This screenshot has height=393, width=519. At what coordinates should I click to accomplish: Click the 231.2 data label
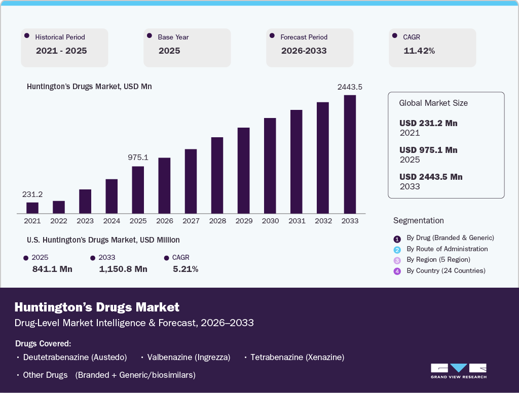[32, 194]
